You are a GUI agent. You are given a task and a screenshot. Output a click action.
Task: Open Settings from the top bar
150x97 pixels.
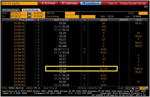pos(69,3)
